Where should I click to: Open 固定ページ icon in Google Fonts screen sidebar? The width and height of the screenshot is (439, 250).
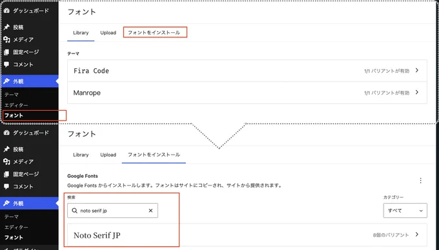pos(6,175)
